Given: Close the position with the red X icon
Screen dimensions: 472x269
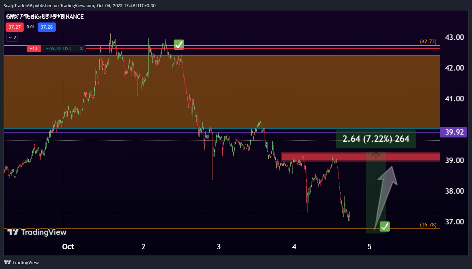Looking at the screenshot, I should [82, 49].
